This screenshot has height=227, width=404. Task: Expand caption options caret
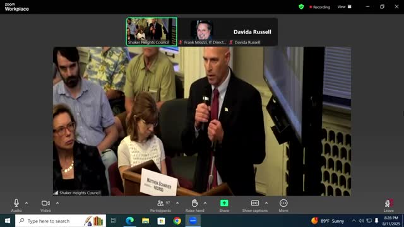[266, 203]
